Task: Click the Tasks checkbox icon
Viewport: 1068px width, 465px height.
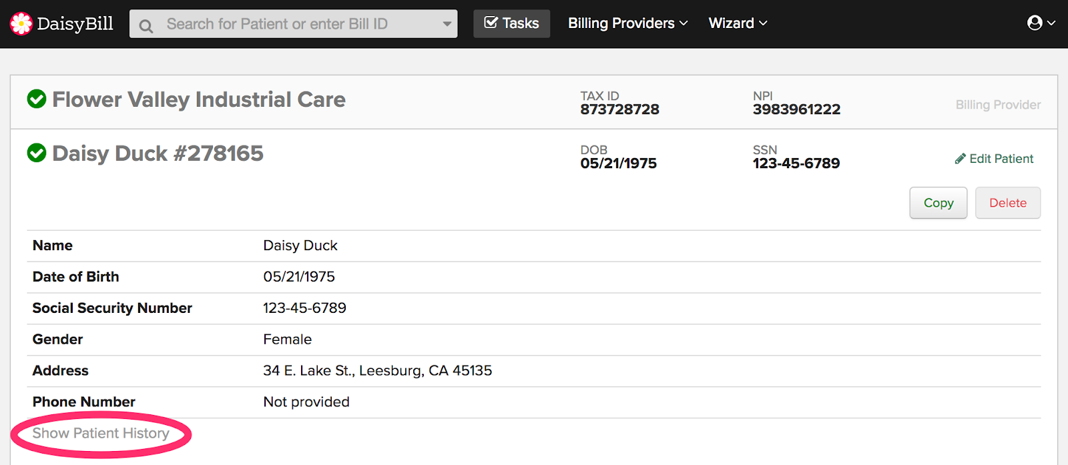Action: tap(491, 23)
